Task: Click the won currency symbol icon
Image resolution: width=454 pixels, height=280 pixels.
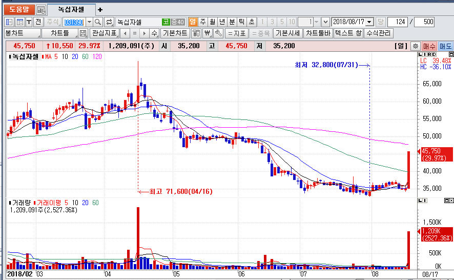Action: coord(208,33)
